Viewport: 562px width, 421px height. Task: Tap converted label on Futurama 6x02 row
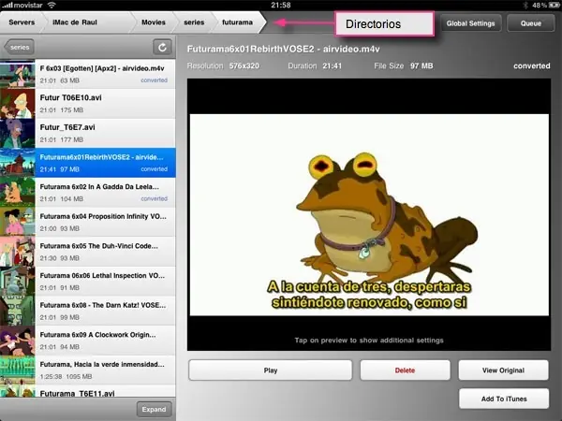[155, 198]
